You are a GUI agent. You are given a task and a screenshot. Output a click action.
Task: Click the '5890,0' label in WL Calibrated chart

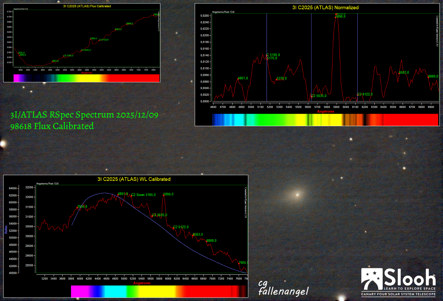click(168, 194)
